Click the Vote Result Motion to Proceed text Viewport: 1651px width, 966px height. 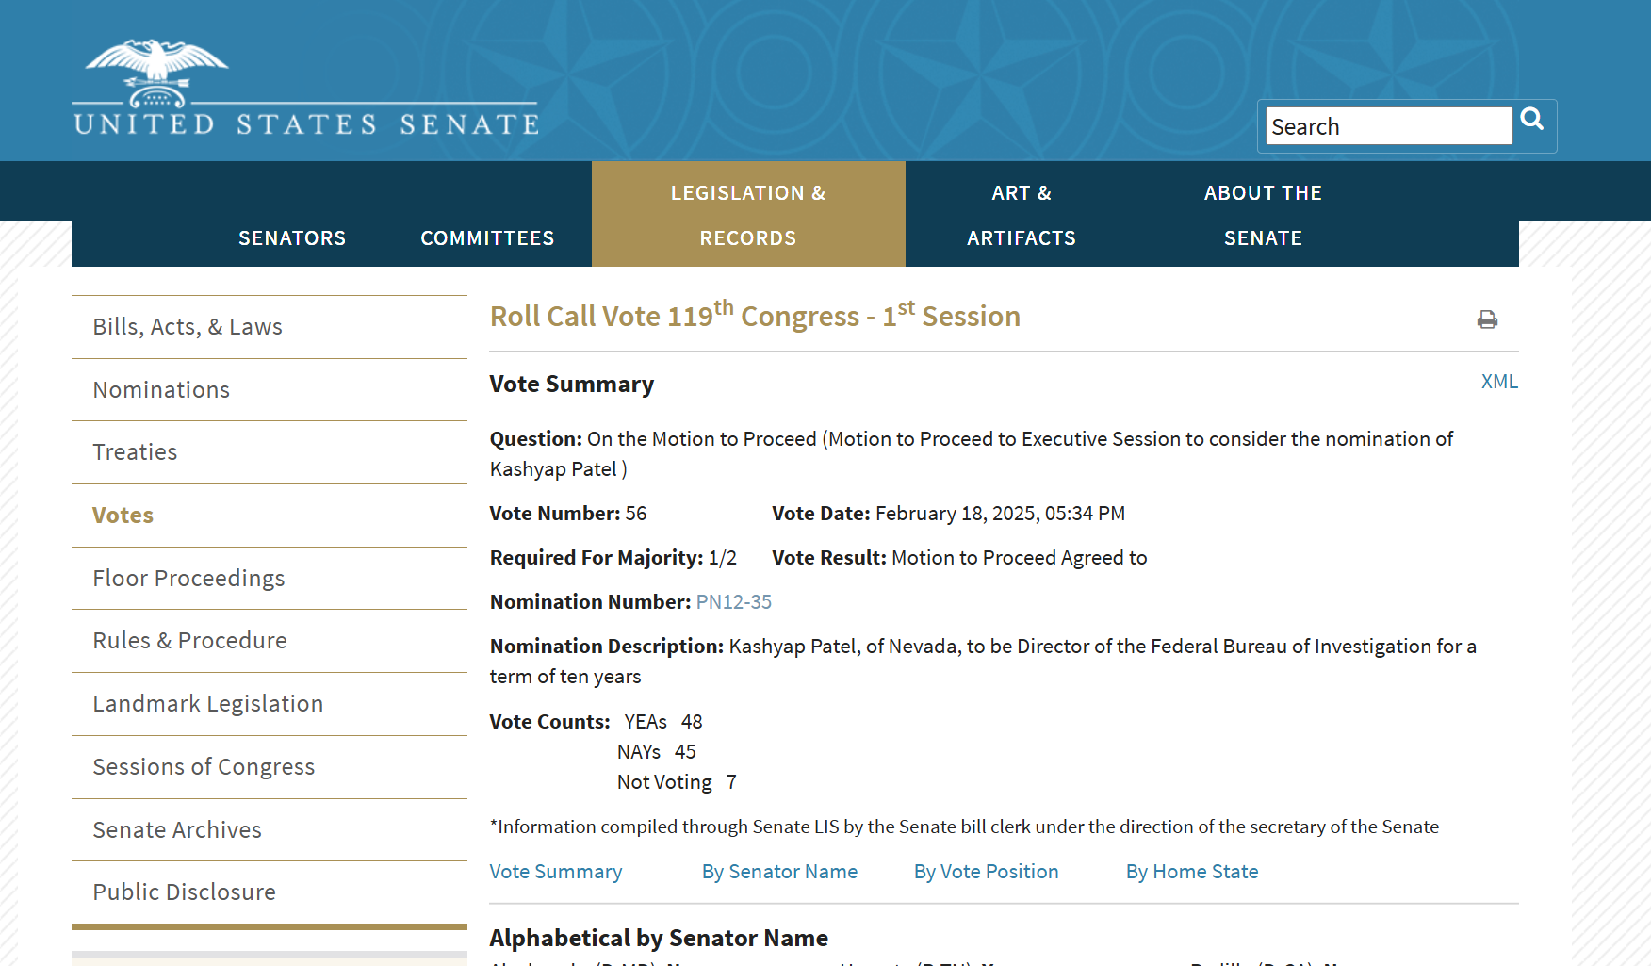coord(959,558)
